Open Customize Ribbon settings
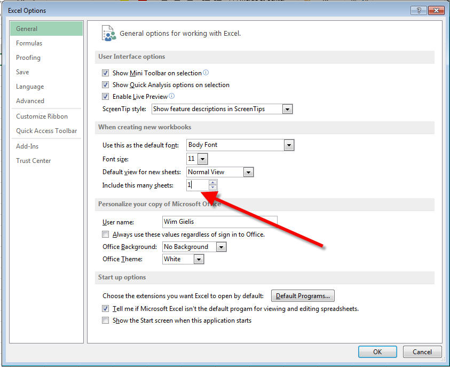The width and height of the screenshot is (450, 367). point(46,116)
